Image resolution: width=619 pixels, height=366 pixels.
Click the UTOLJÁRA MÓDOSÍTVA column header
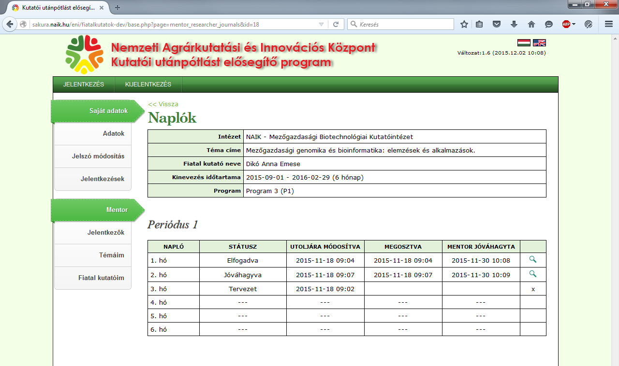pyautogui.click(x=325, y=247)
